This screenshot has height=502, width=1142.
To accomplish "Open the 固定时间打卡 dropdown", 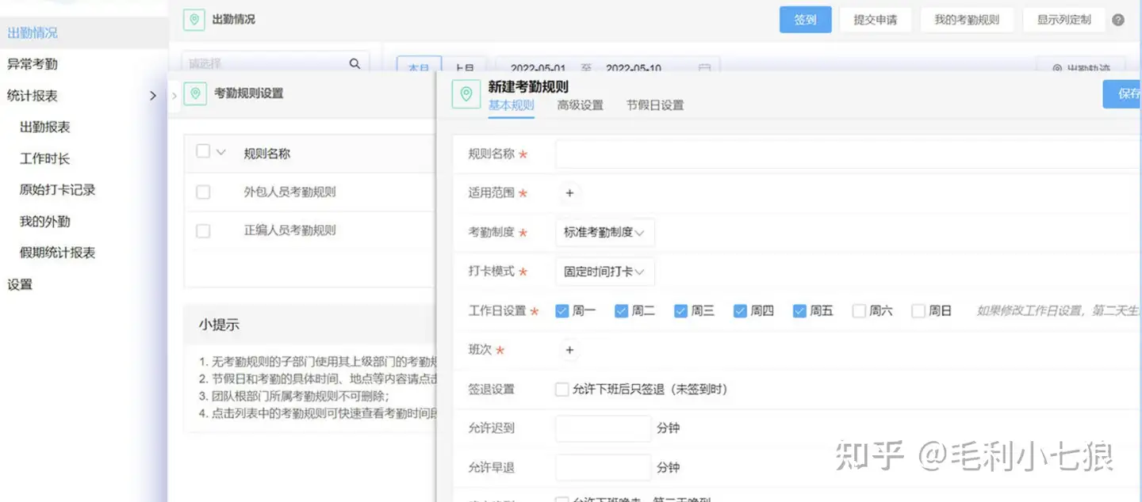I will coord(605,272).
